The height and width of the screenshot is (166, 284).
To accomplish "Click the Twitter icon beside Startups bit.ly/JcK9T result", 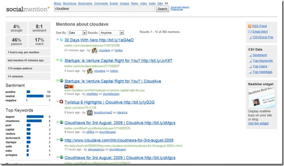I will click(61, 60).
